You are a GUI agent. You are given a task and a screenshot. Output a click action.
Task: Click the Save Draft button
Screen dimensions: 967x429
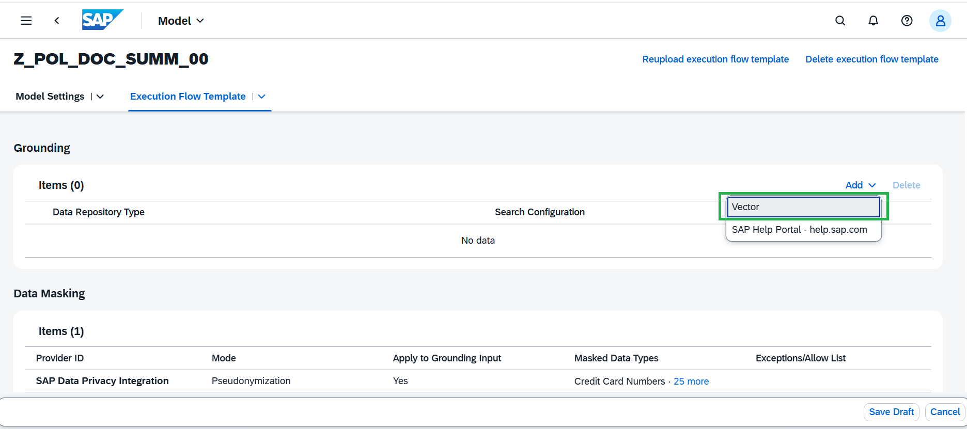(892, 412)
